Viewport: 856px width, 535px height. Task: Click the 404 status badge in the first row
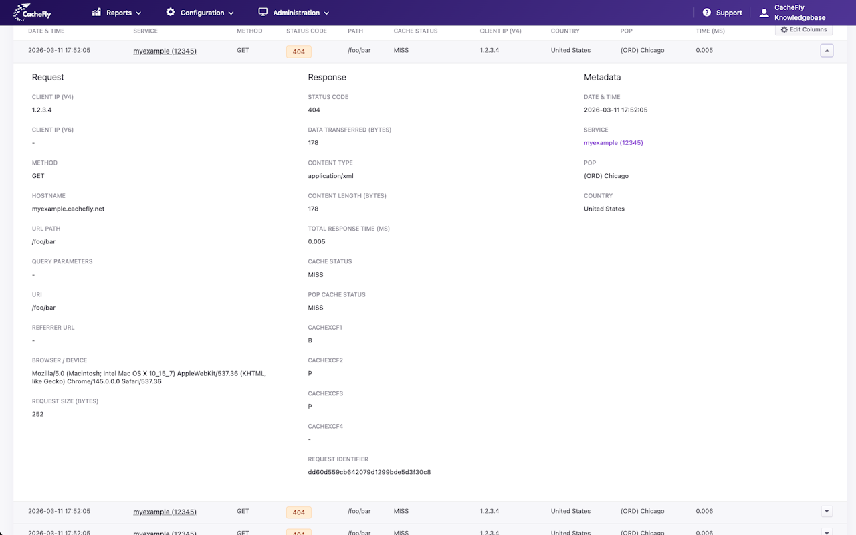click(x=298, y=51)
